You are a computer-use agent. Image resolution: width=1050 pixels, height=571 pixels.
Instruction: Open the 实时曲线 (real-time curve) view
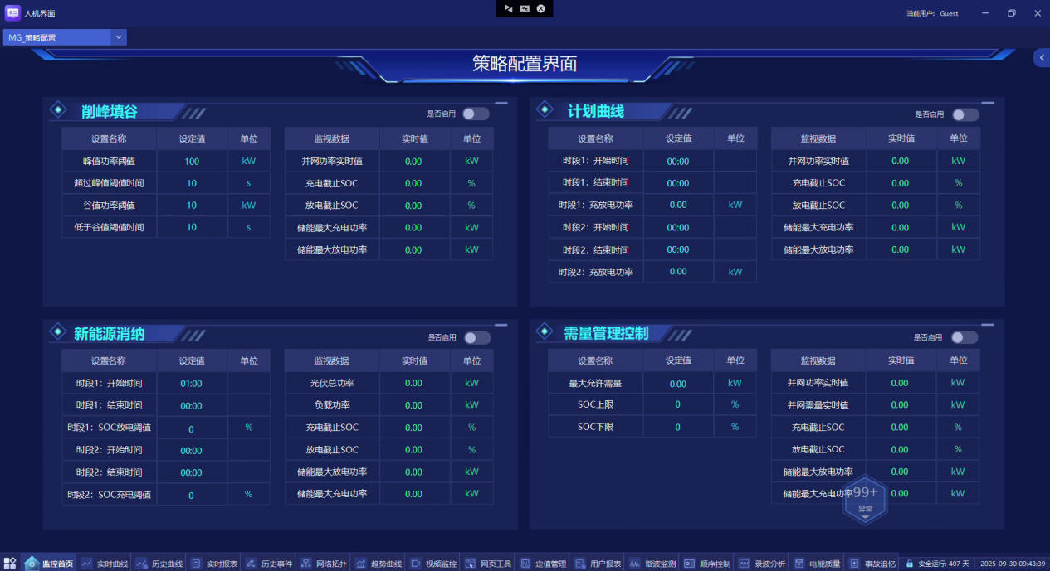[x=101, y=563]
